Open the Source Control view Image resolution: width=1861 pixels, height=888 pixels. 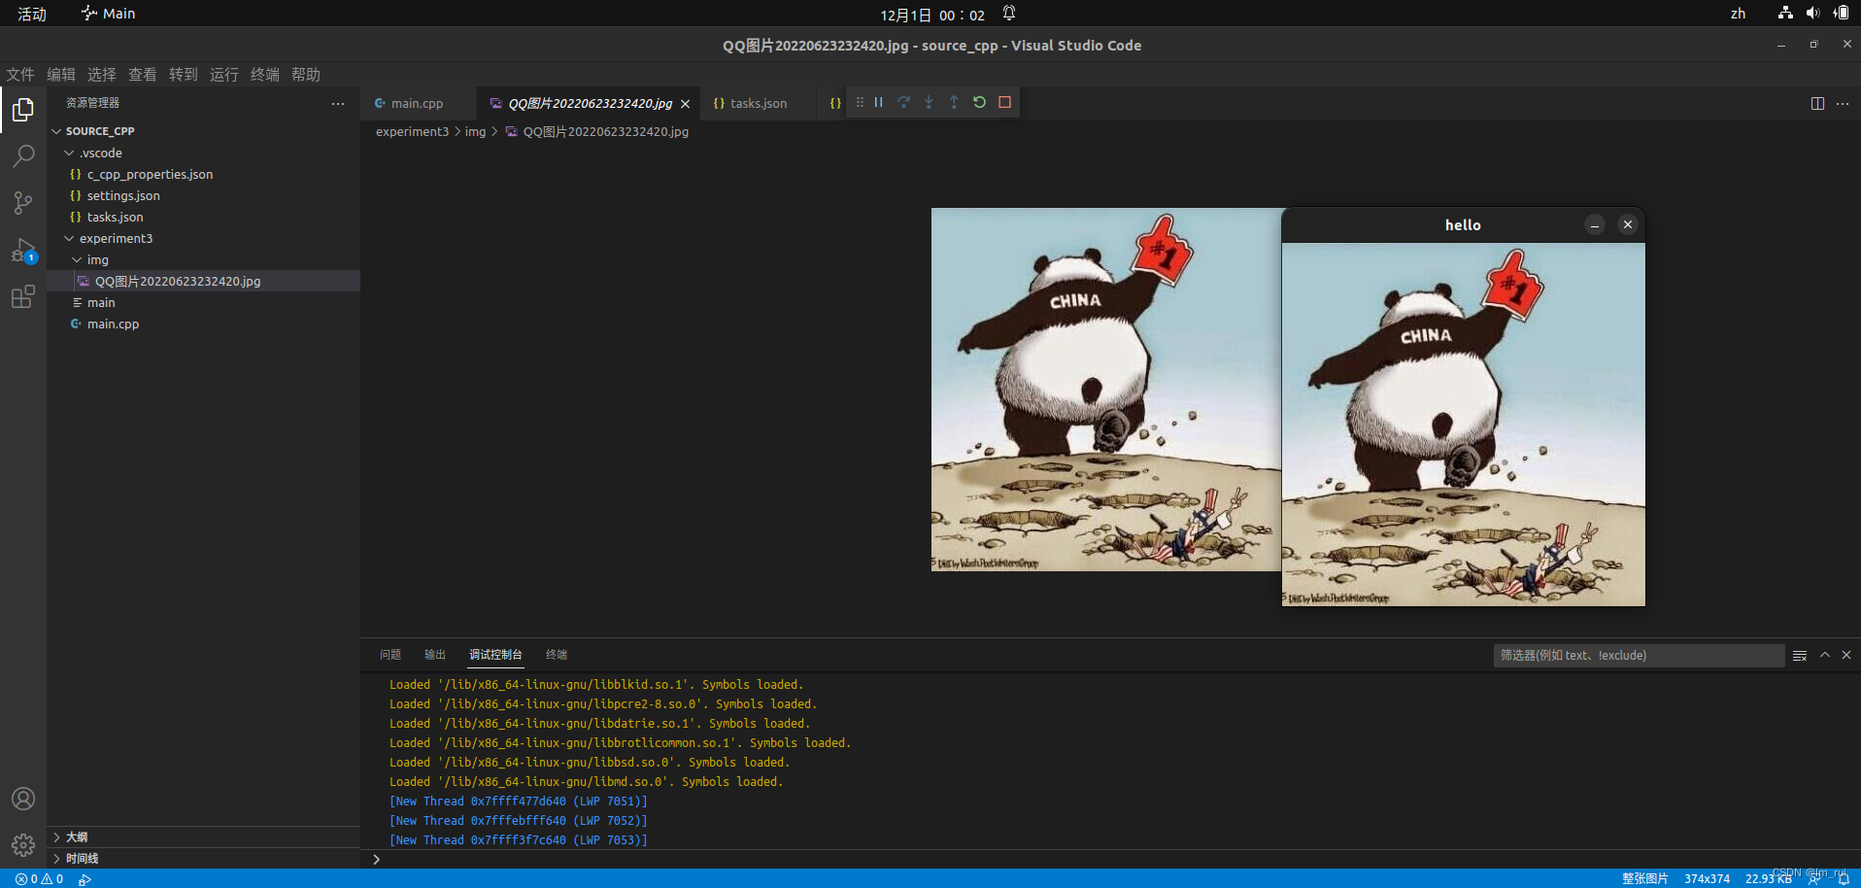[23, 203]
